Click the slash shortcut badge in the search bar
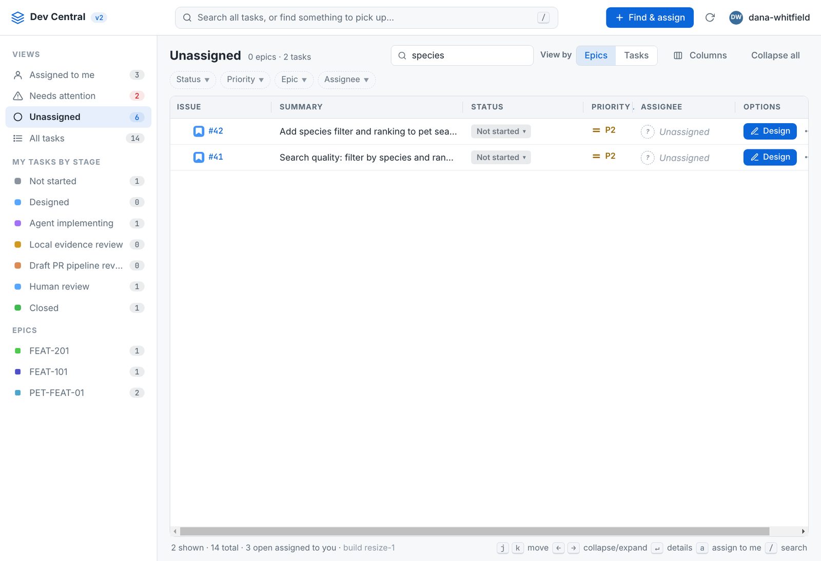This screenshot has height=561, width=821. point(543,17)
